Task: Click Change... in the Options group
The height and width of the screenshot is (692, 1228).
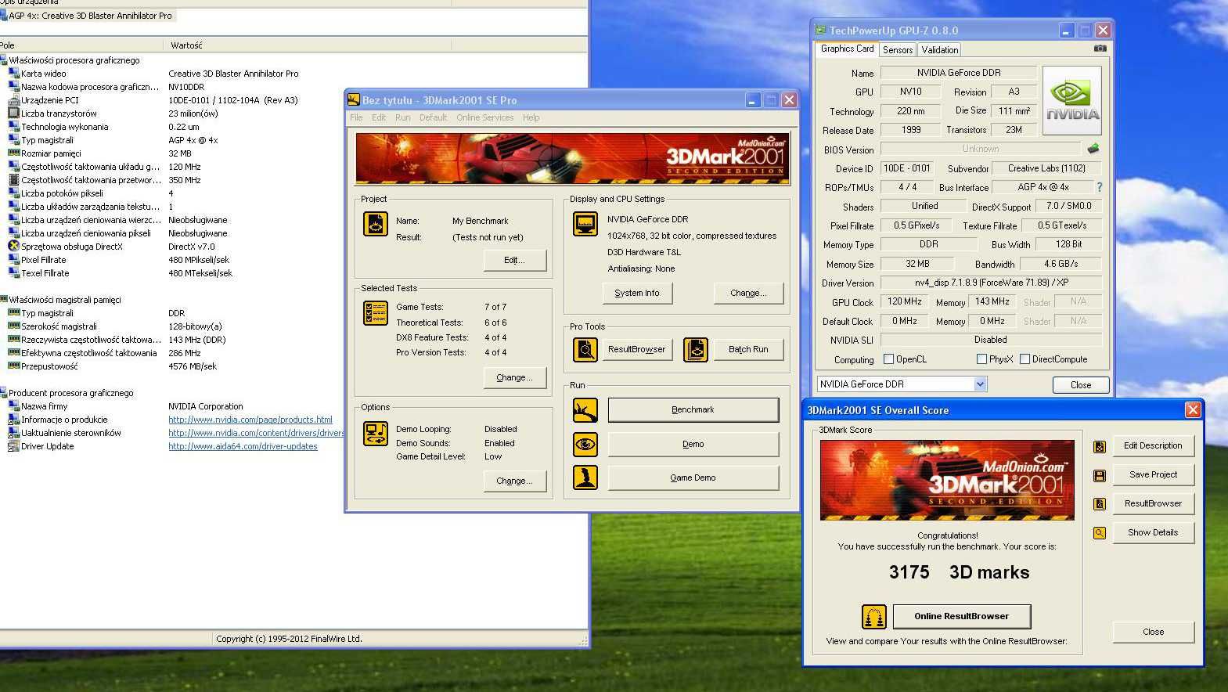Action: (514, 481)
